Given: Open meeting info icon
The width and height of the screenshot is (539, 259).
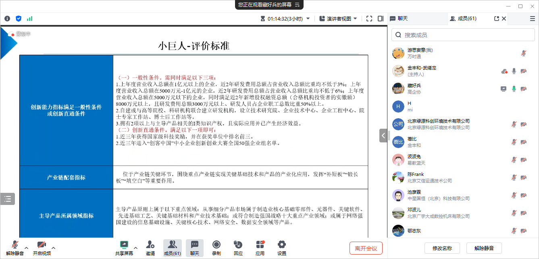Looking at the screenshot, I should (7, 19).
